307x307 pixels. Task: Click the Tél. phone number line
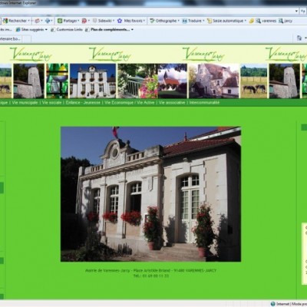point(151,276)
